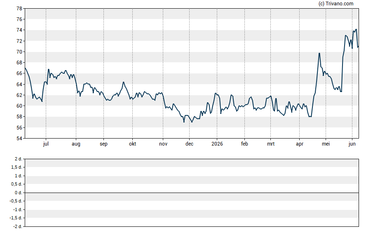Click the '0 d.' lower axis label

click(18, 193)
